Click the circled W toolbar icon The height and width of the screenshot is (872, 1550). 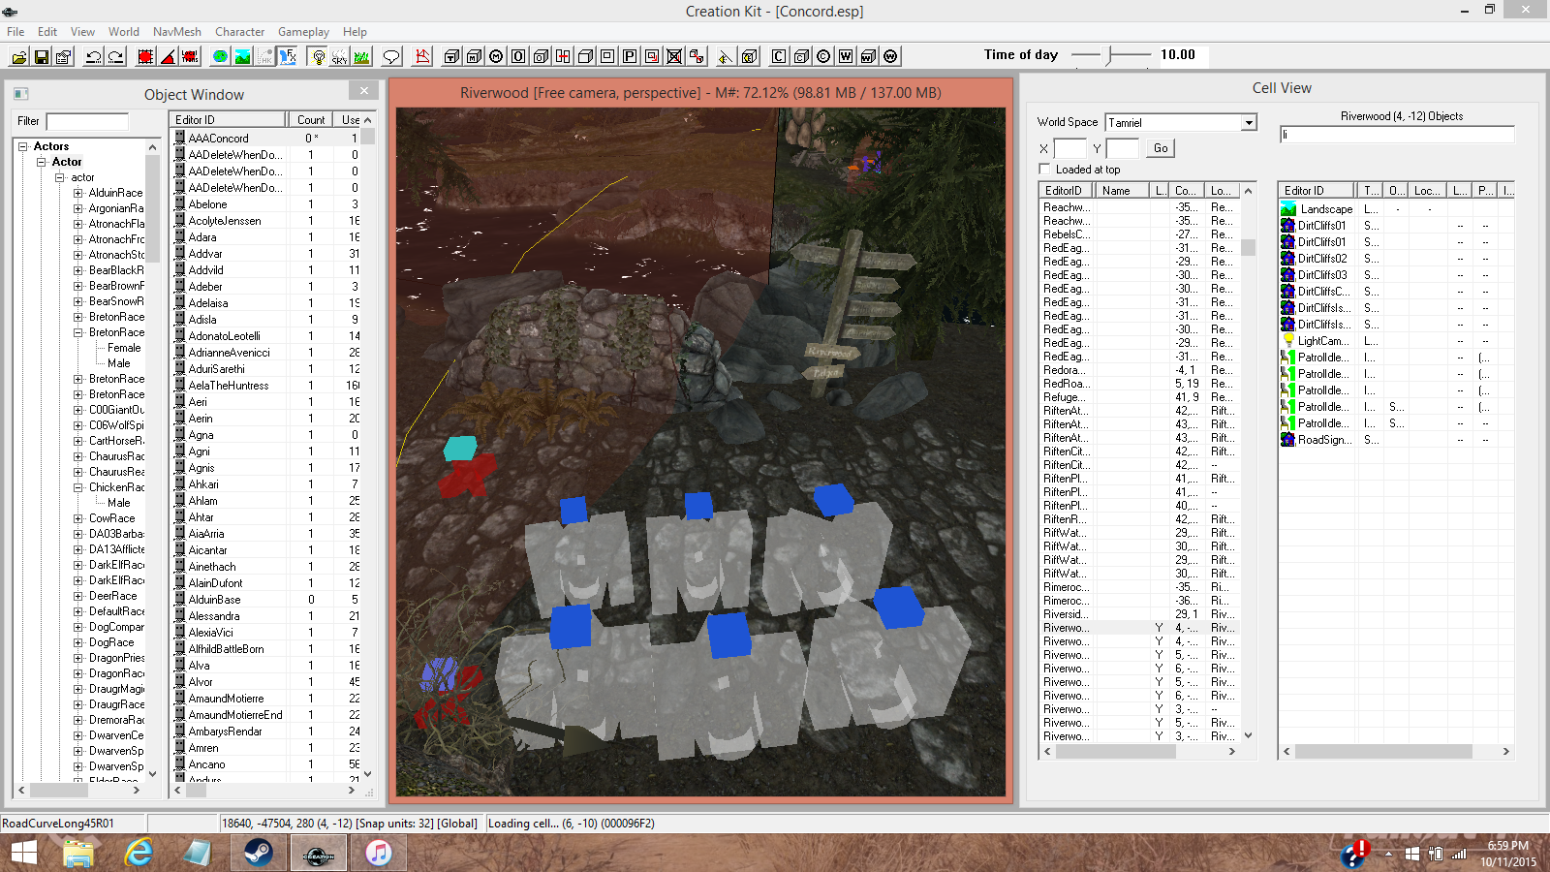pos(890,56)
